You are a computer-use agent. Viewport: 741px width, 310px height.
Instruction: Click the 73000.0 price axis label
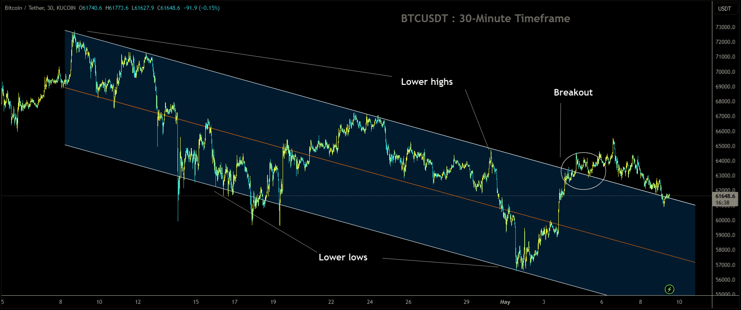[x=725, y=27]
